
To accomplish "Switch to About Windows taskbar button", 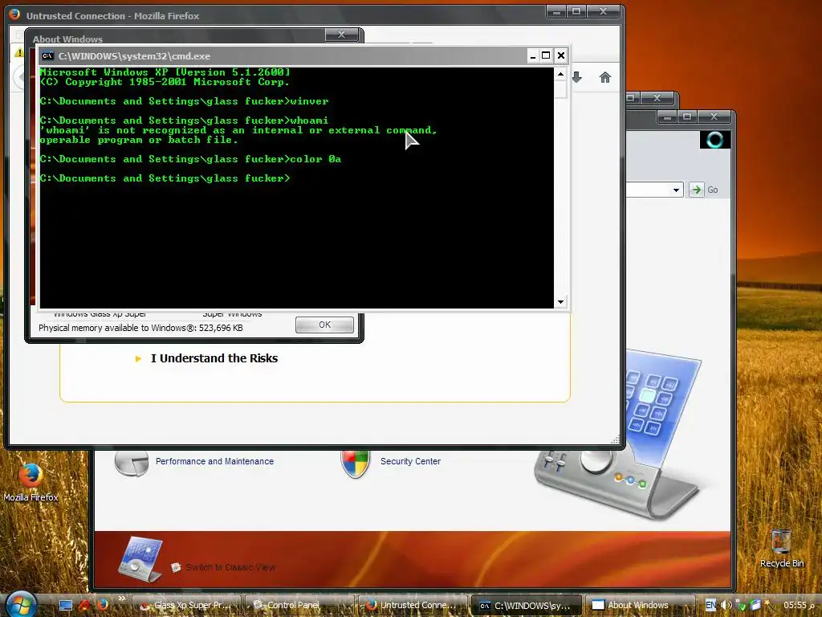I will point(640,605).
